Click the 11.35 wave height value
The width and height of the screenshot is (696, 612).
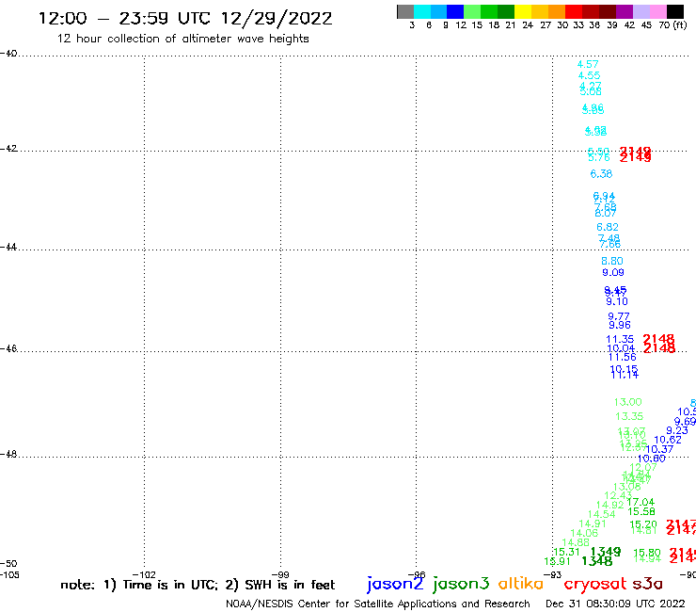[620, 340]
